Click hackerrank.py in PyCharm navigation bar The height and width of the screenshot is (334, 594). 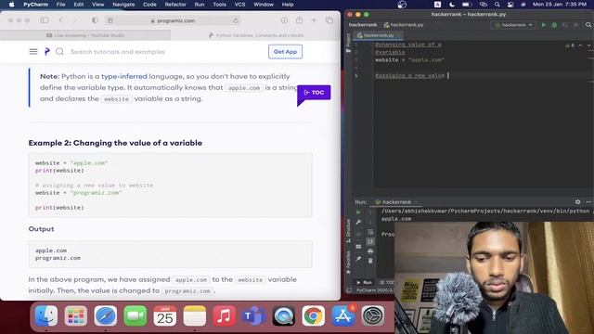click(x=404, y=25)
